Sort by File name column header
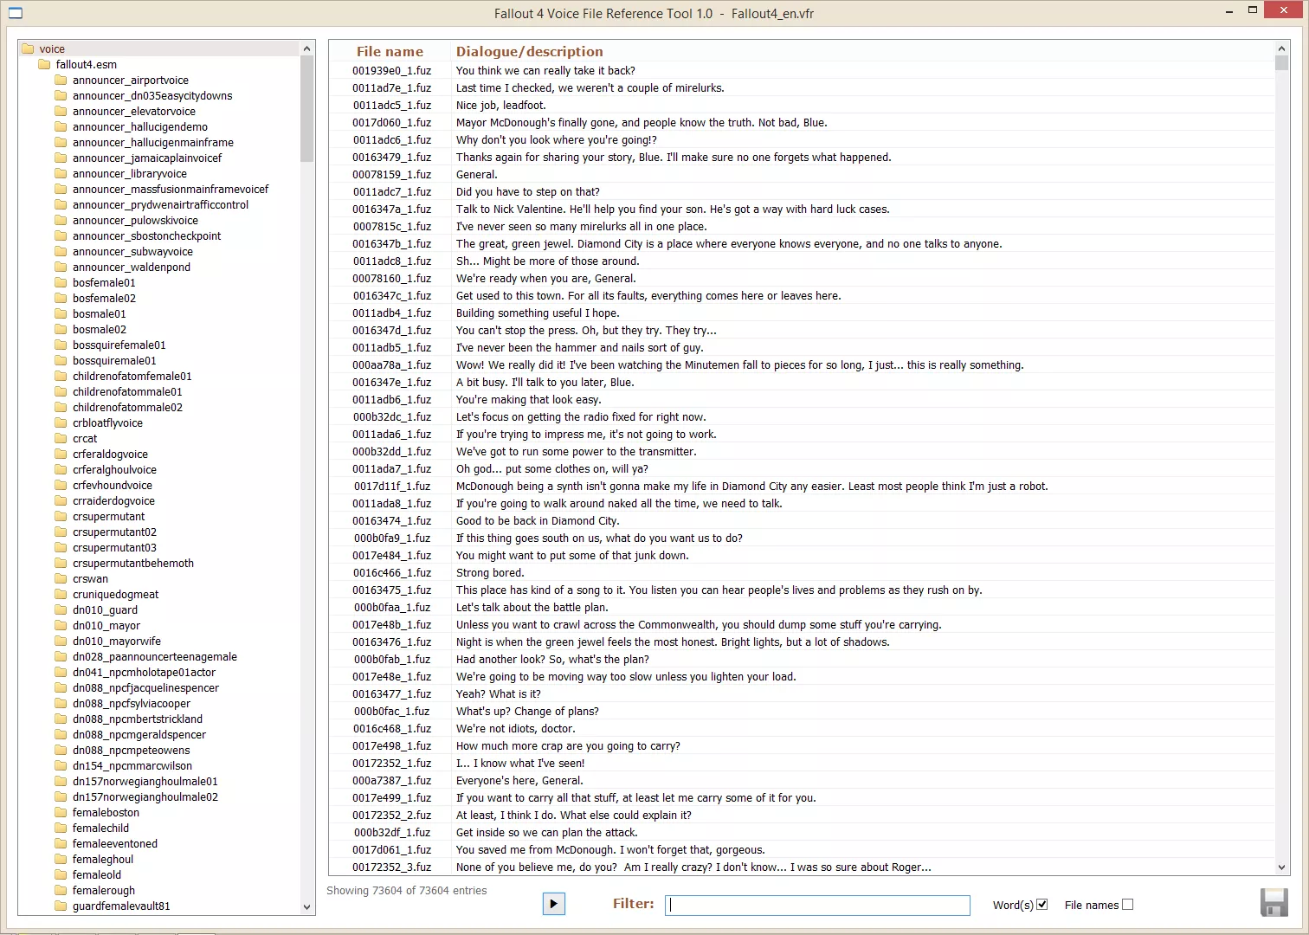This screenshot has height=935, width=1309. pos(390,51)
